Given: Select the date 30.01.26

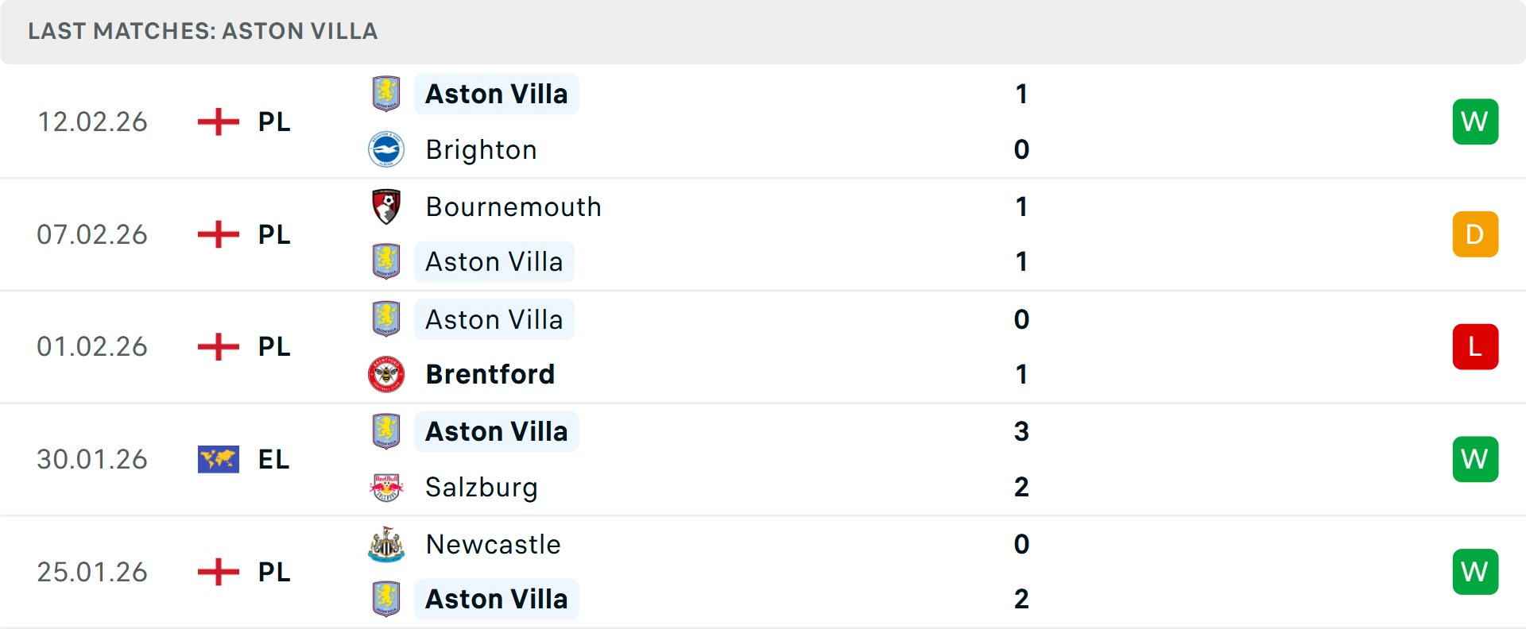Looking at the screenshot, I should 92,459.
